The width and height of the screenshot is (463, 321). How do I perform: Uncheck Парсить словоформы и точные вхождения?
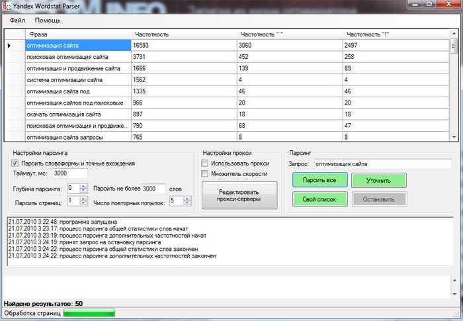point(15,163)
